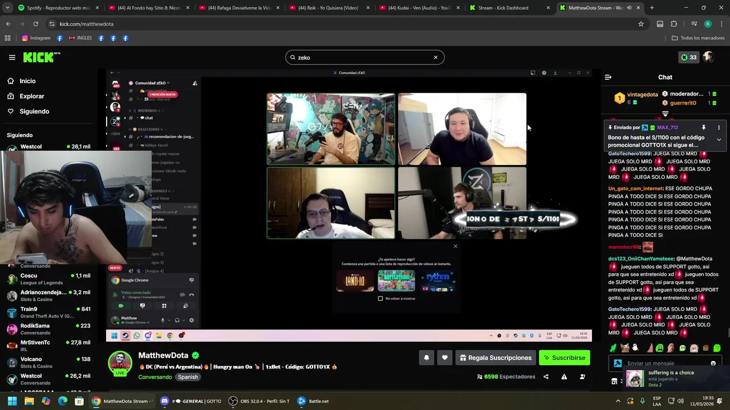Open Discord GENERAL GOTTO taskbar item
Screen dimensions: 730x410
click(191, 401)
